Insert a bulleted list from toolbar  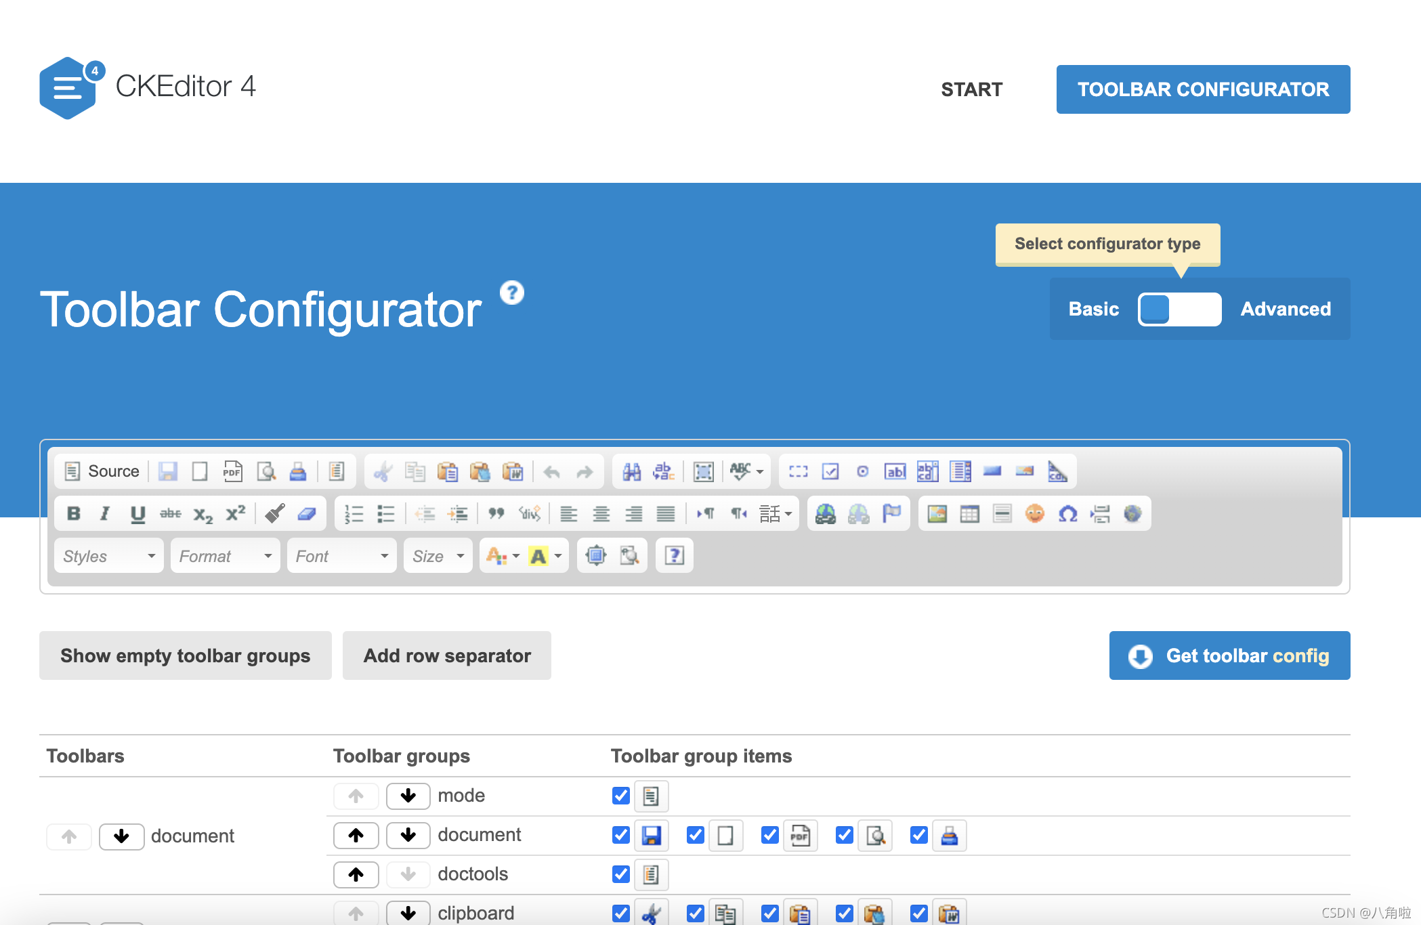(386, 514)
